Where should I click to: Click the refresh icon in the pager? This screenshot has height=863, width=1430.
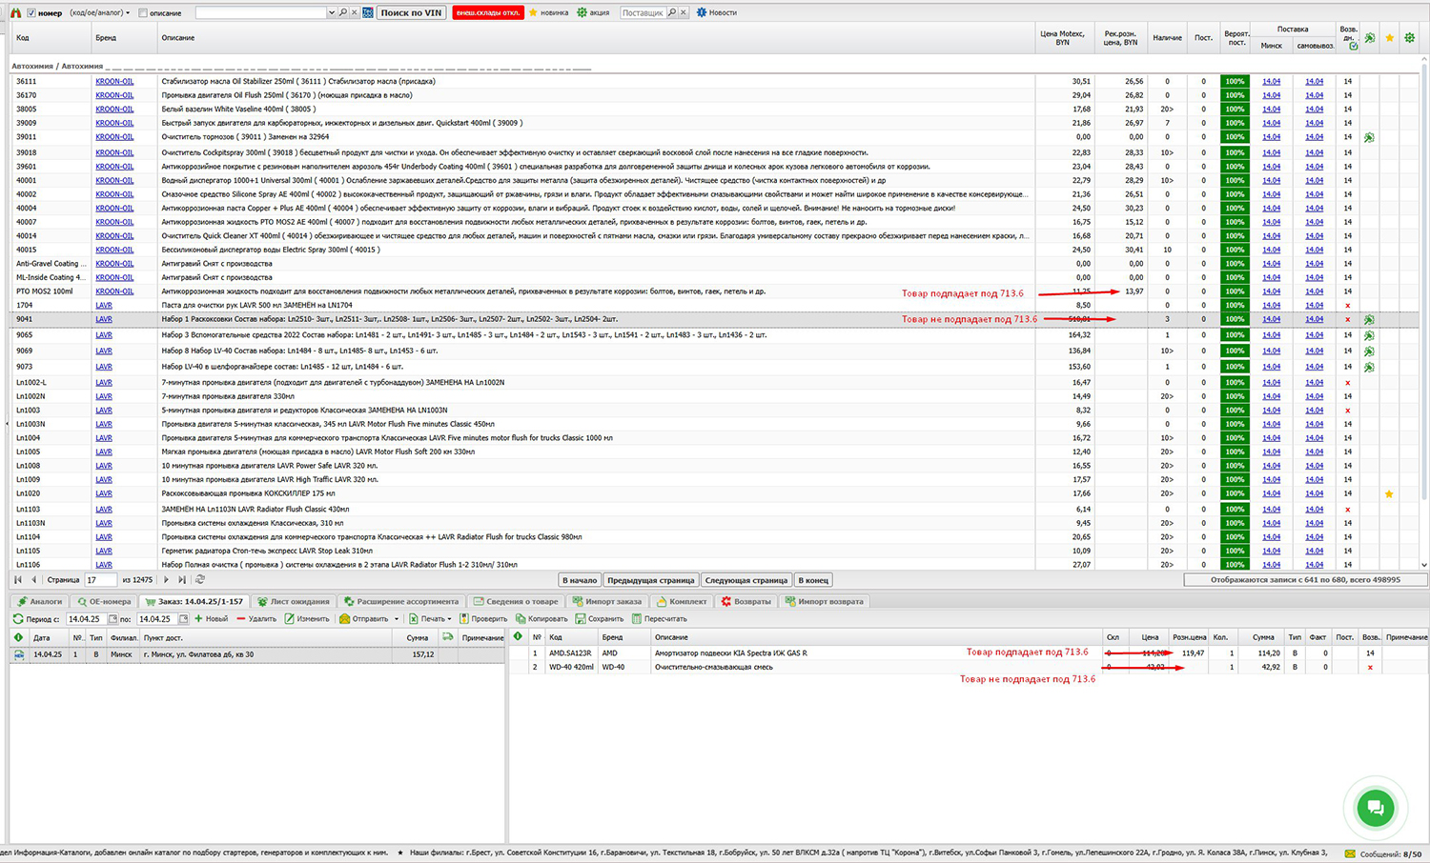click(x=199, y=579)
